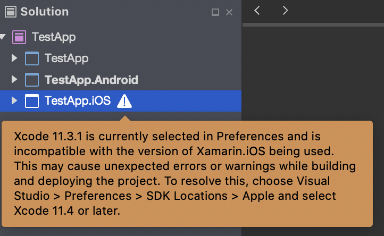Navigate back with left chevron
The width and height of the screenshot is (384, 236).
click(257, 11)
